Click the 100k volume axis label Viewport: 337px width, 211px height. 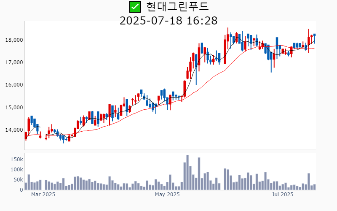pos(17,170)
